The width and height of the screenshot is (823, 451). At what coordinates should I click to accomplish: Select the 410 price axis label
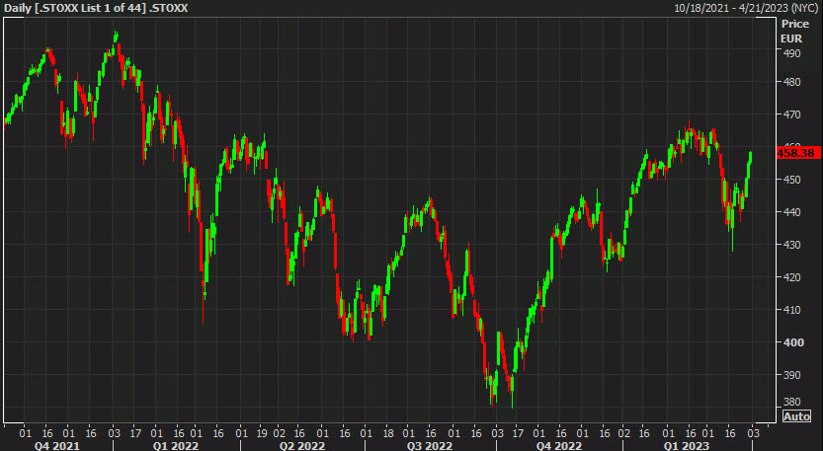click(x=791, y=310)
